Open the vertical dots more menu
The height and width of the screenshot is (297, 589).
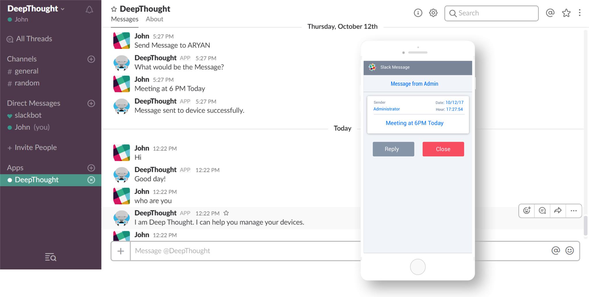pos(580,13)
